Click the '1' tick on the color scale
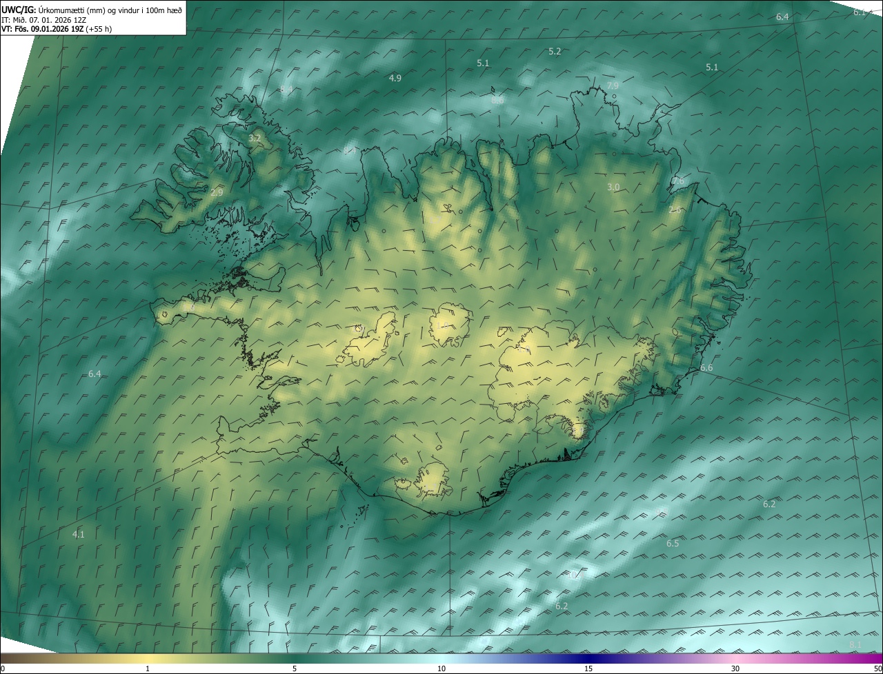 148,668
